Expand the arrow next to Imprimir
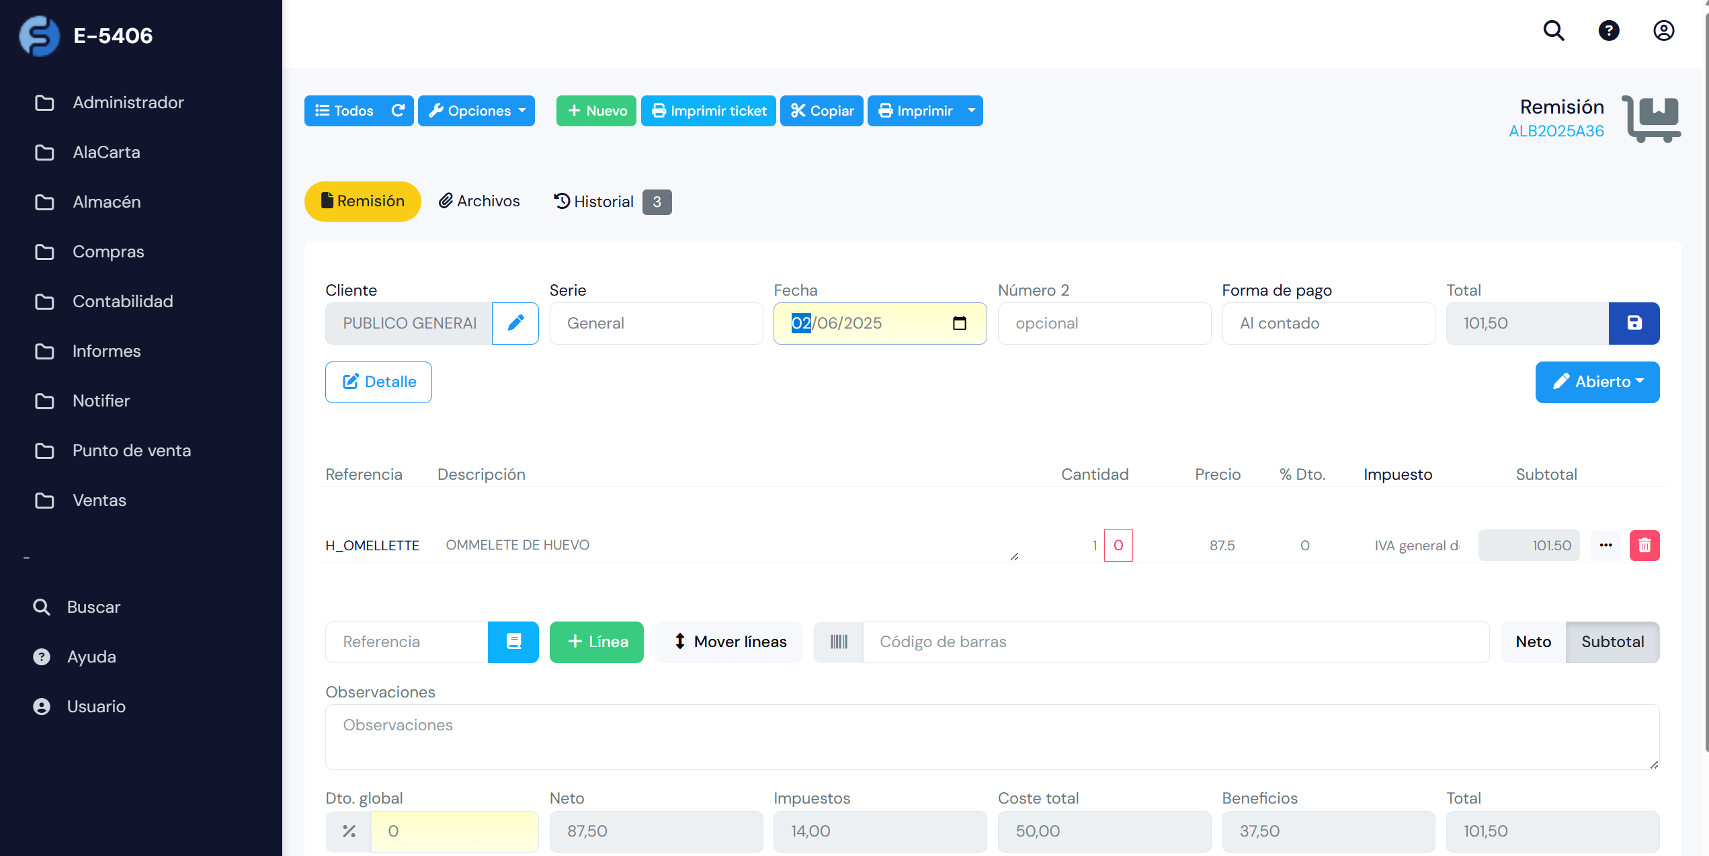1709x856 pixels. [x=971, y=111]
